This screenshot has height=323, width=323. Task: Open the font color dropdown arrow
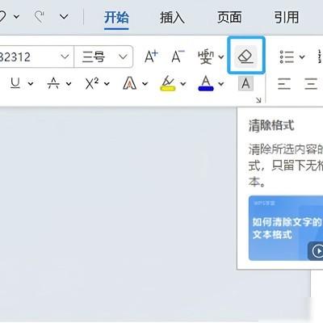point(221,84)
